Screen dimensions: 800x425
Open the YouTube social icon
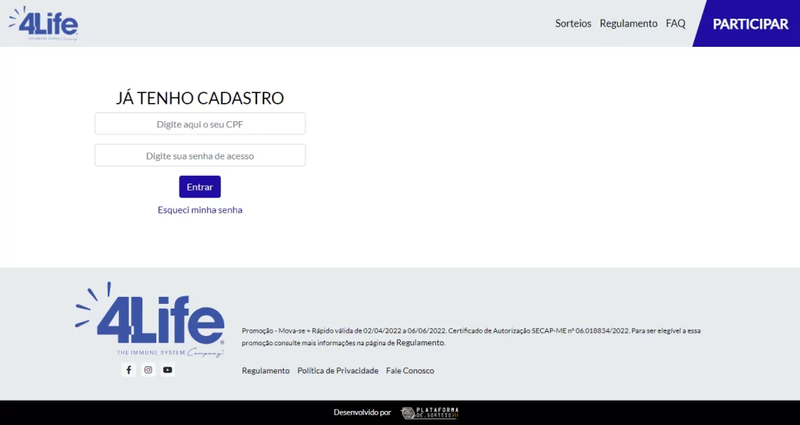(167, 370)
